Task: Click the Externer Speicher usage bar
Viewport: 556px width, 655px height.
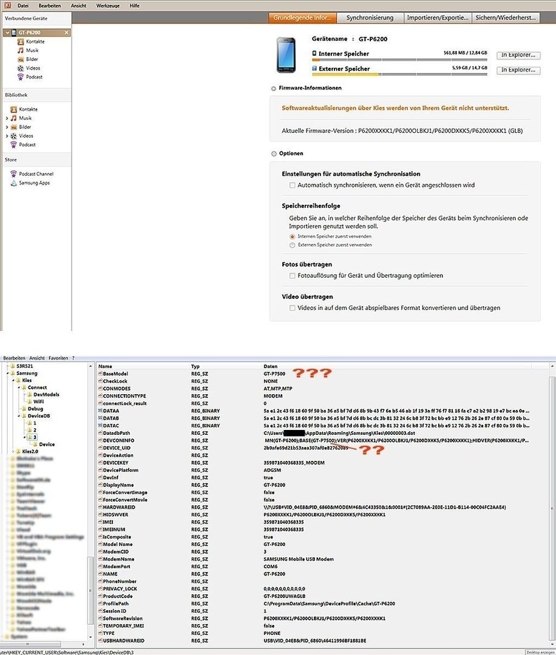Action: pyautogui.click(x=399, y=75)
